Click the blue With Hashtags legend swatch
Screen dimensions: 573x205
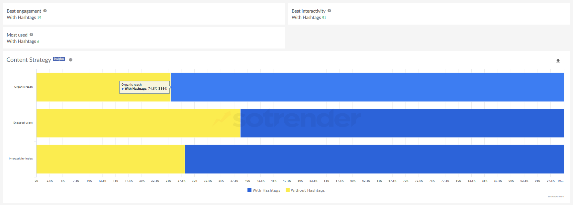249,190
